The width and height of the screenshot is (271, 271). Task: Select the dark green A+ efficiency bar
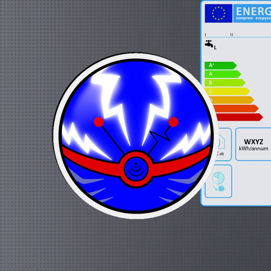(220, 65)
